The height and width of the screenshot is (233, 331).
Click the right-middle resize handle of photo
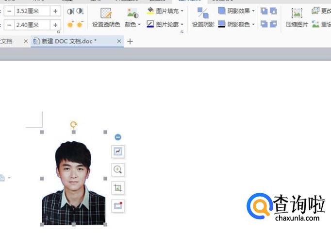tap(105, 179)
